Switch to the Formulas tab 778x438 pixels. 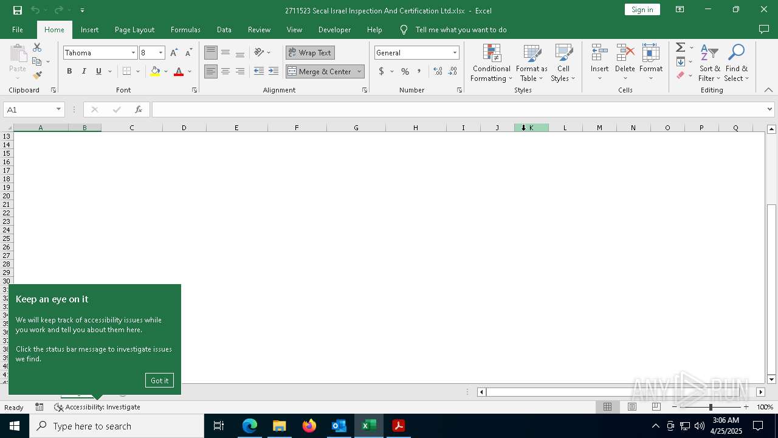pos(185,29)
